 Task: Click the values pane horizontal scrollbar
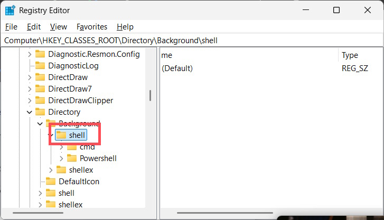tap(225, 213)
